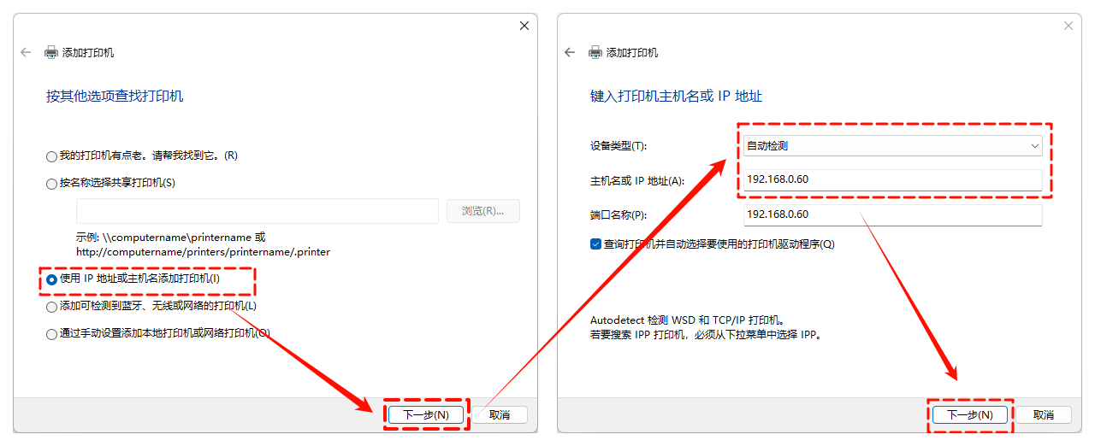Click the 端口名称 input field
This screenshot has width=1101, height=446.
(892, 214)
